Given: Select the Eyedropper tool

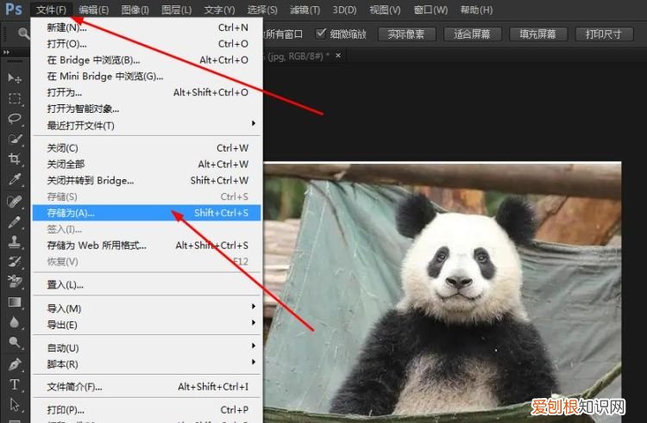Looking at the screenshot, I should (15, 179).
